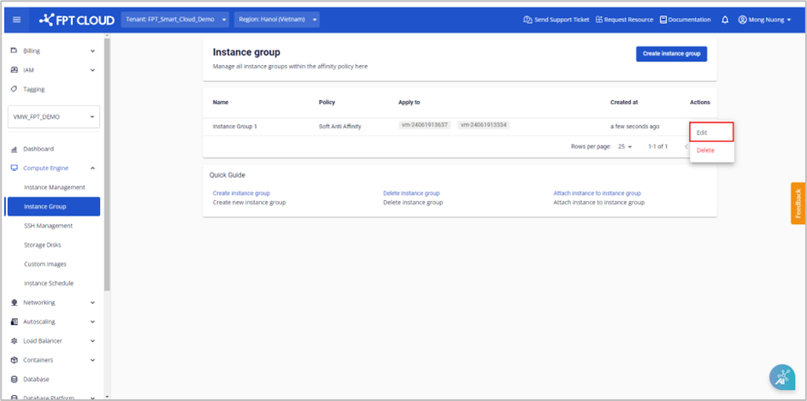This screenshot has height=401, width=807.
Task: Click the Request Resource icon
Action: [599, 20]
